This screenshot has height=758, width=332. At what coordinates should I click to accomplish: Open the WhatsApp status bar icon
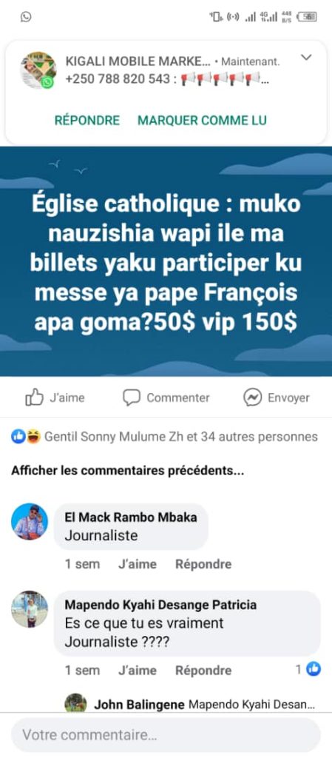[x=26, y=17]
